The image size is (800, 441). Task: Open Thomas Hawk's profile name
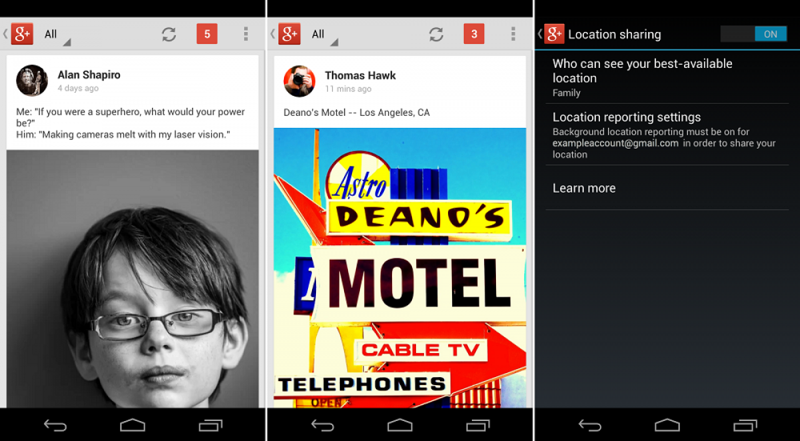[360, 75]
